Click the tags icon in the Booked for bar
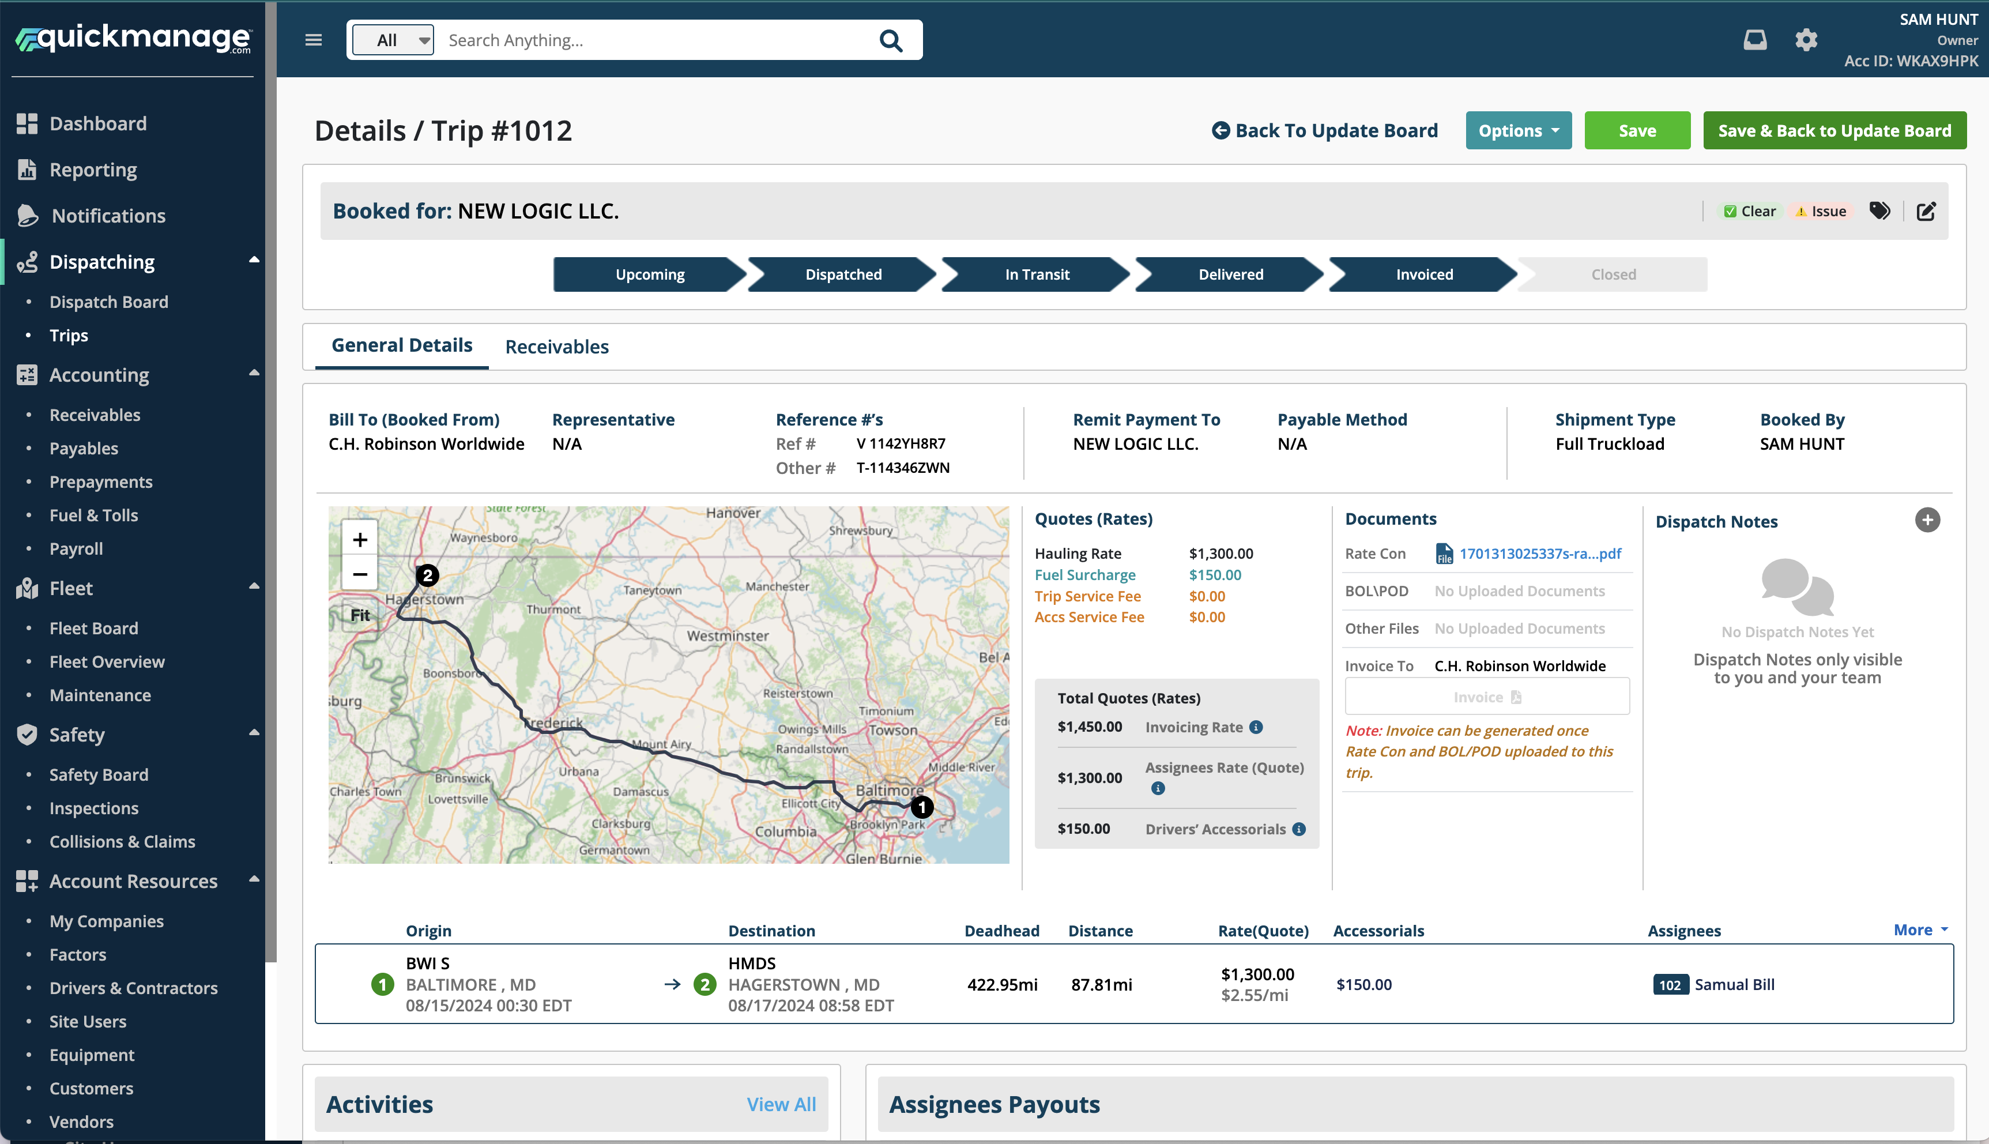Viewport: 1989px width, 1144px height. click(1880, 210)
